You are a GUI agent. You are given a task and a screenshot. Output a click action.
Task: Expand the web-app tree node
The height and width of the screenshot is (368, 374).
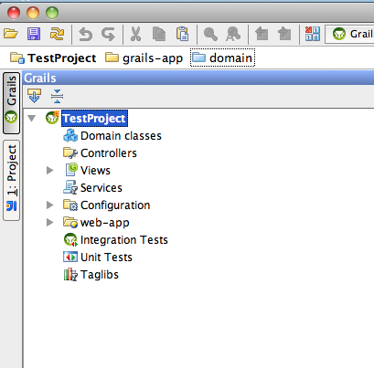(49, 222)
